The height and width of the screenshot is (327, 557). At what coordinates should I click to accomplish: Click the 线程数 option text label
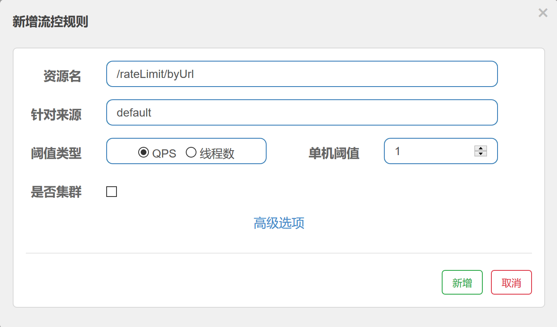[x=217, y=153]
